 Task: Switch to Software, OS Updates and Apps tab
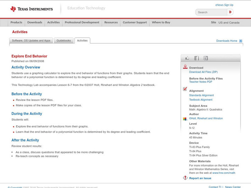(31, 41)
